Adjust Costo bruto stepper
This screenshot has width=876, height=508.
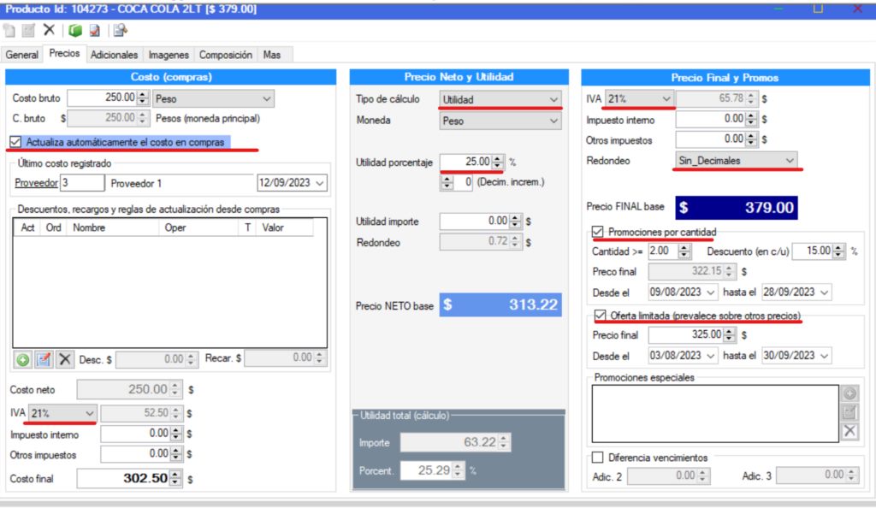pyautogui.click(x=143, y=97)
